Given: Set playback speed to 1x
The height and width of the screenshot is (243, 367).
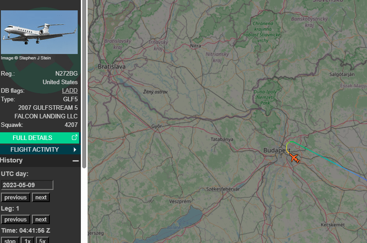Looking at the screenshot, I should click(27, 241).
